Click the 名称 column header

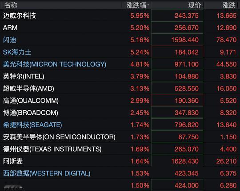coord(10,5)
